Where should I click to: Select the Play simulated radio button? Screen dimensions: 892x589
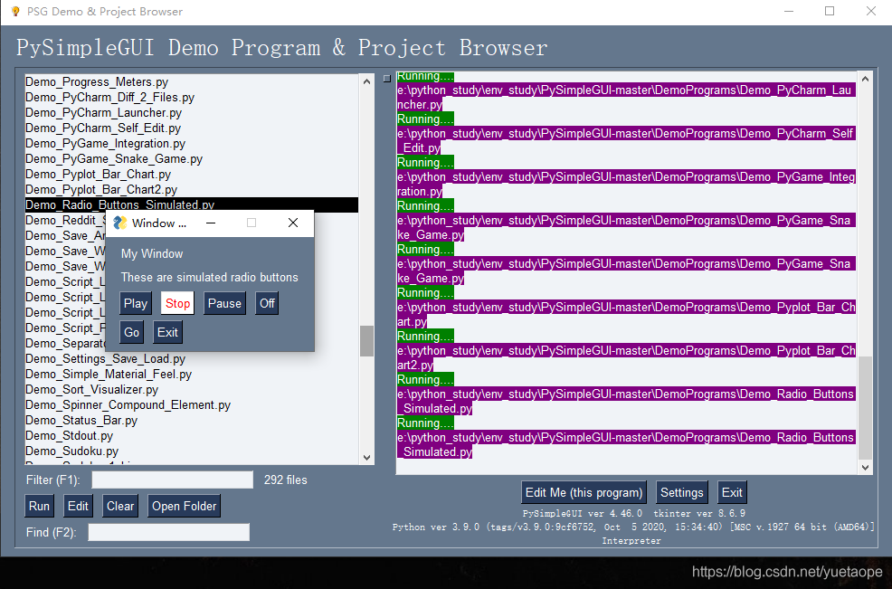tap(136, 303)
